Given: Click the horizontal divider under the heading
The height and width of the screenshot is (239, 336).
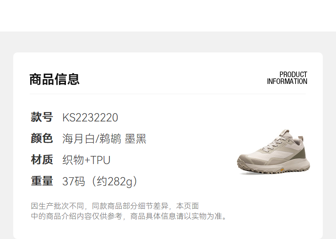Looking at the screenshot, I should pos(168,94).
